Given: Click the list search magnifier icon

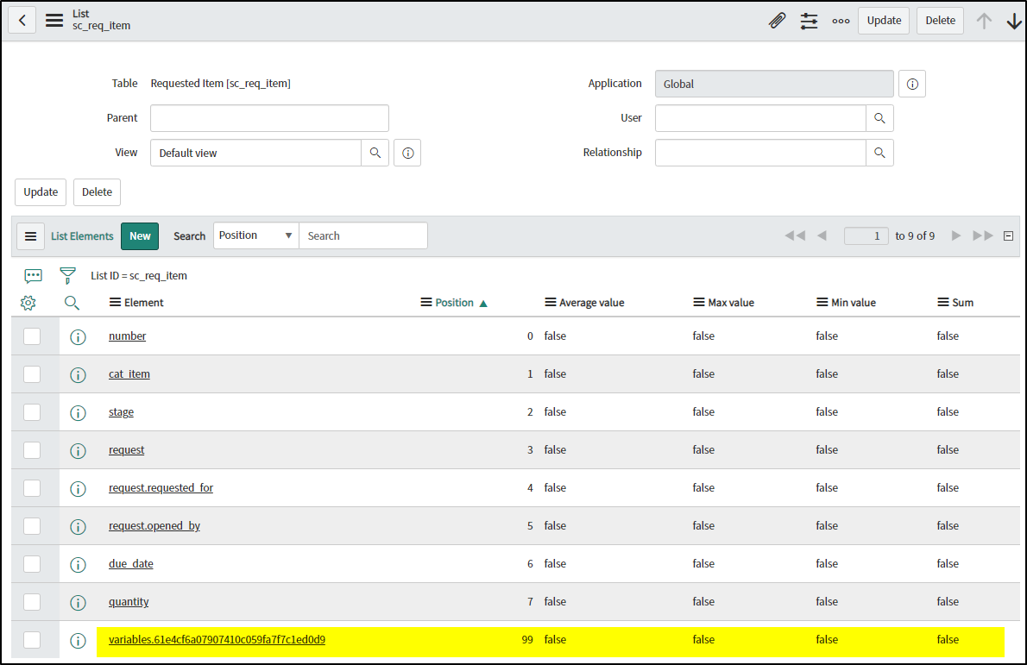Looking at the screenshot, I should pos(72,303).
